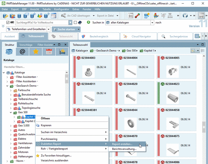This screenshot has width=208, height=164.
Task: Open the 'allen Katalogen' dropdown
Action: [x=152, y=23]
